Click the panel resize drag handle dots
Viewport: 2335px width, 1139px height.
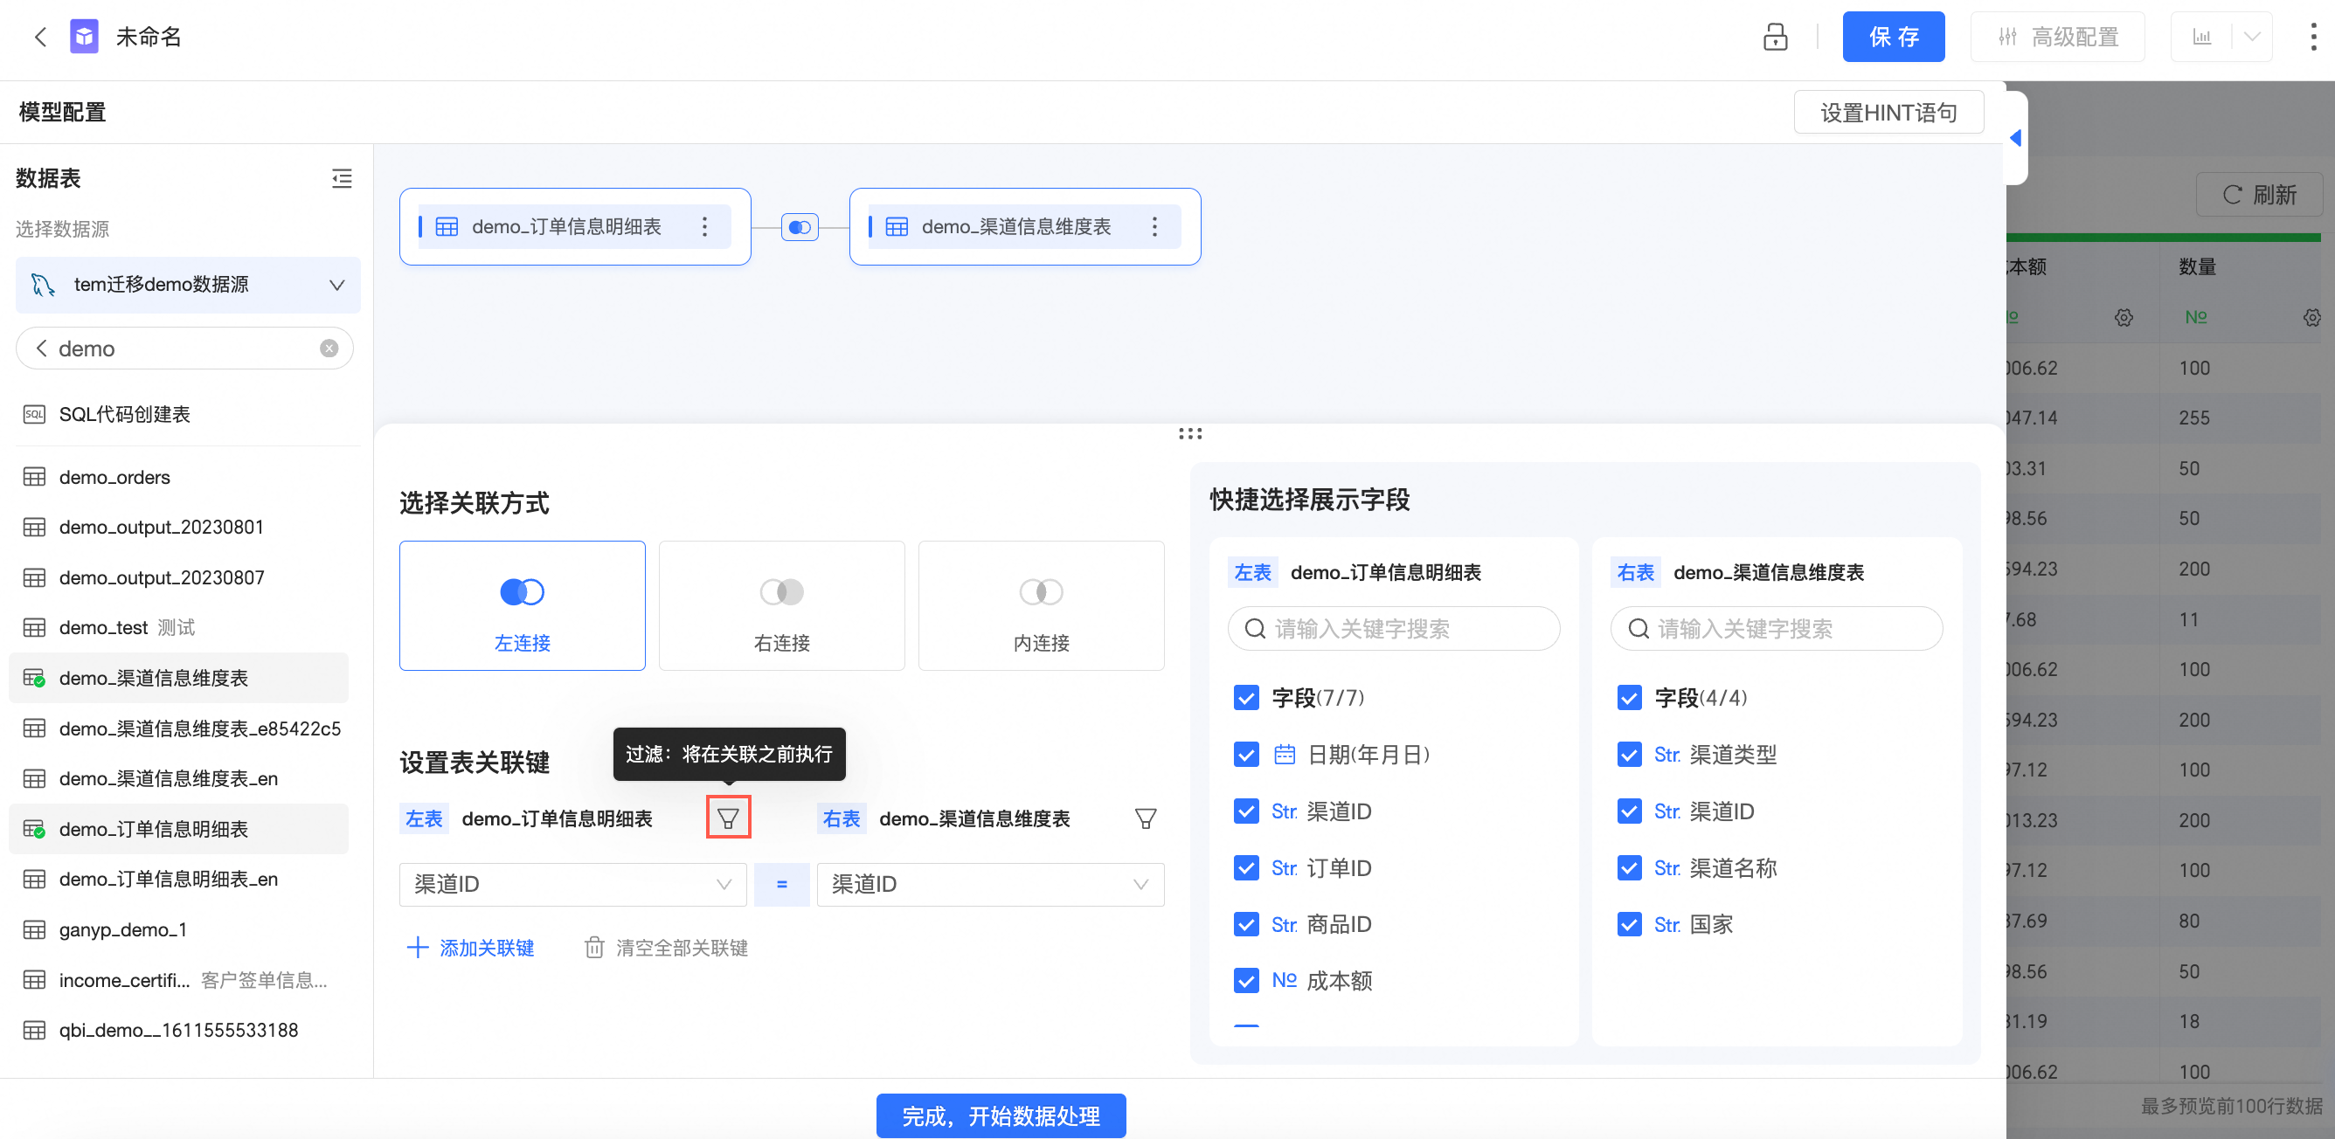(1189, 433)
